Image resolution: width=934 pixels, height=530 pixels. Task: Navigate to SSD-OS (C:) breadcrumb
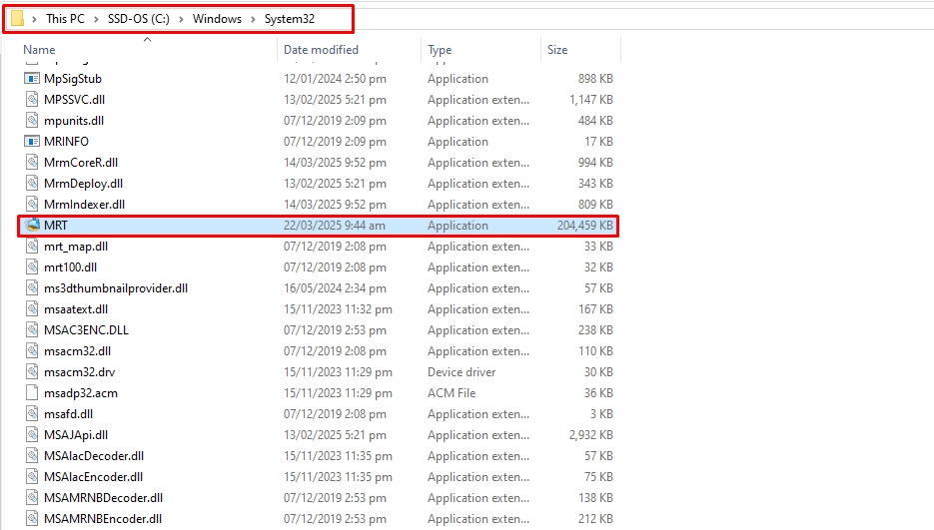pos(138,18)
